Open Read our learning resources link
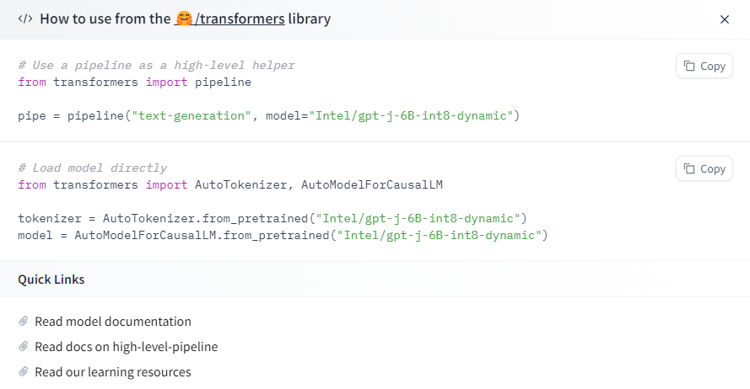The image size is (750, 389). point(112,371)
